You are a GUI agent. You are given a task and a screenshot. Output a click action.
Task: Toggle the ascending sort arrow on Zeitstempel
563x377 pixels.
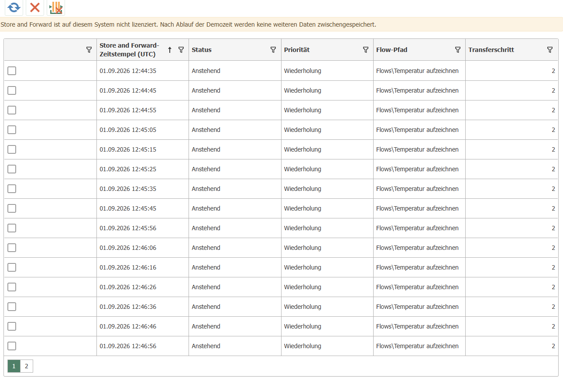[170, 50]
